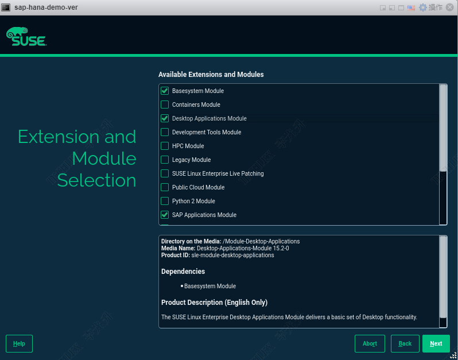The image size is (458, 360).
Task: Click 'Product Description (English Only)' heading
Action: 215,303
